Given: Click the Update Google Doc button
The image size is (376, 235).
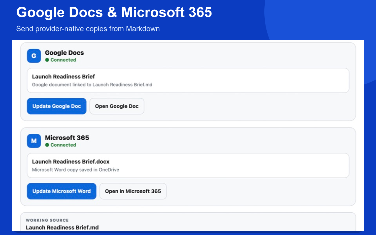Looking at the screenshot, I should [x=57, y=106].
